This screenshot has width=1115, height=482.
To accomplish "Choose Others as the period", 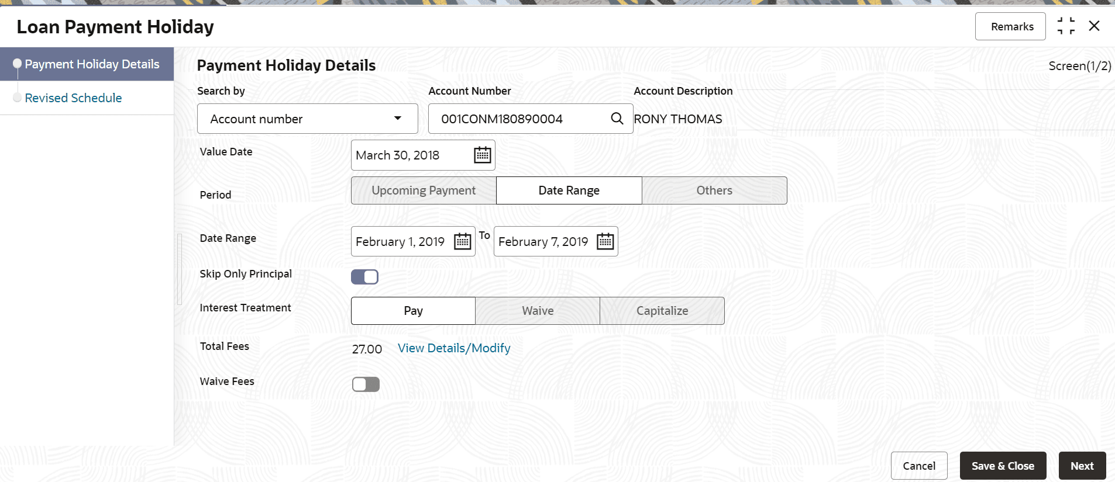I will click(x=714, y=190).
